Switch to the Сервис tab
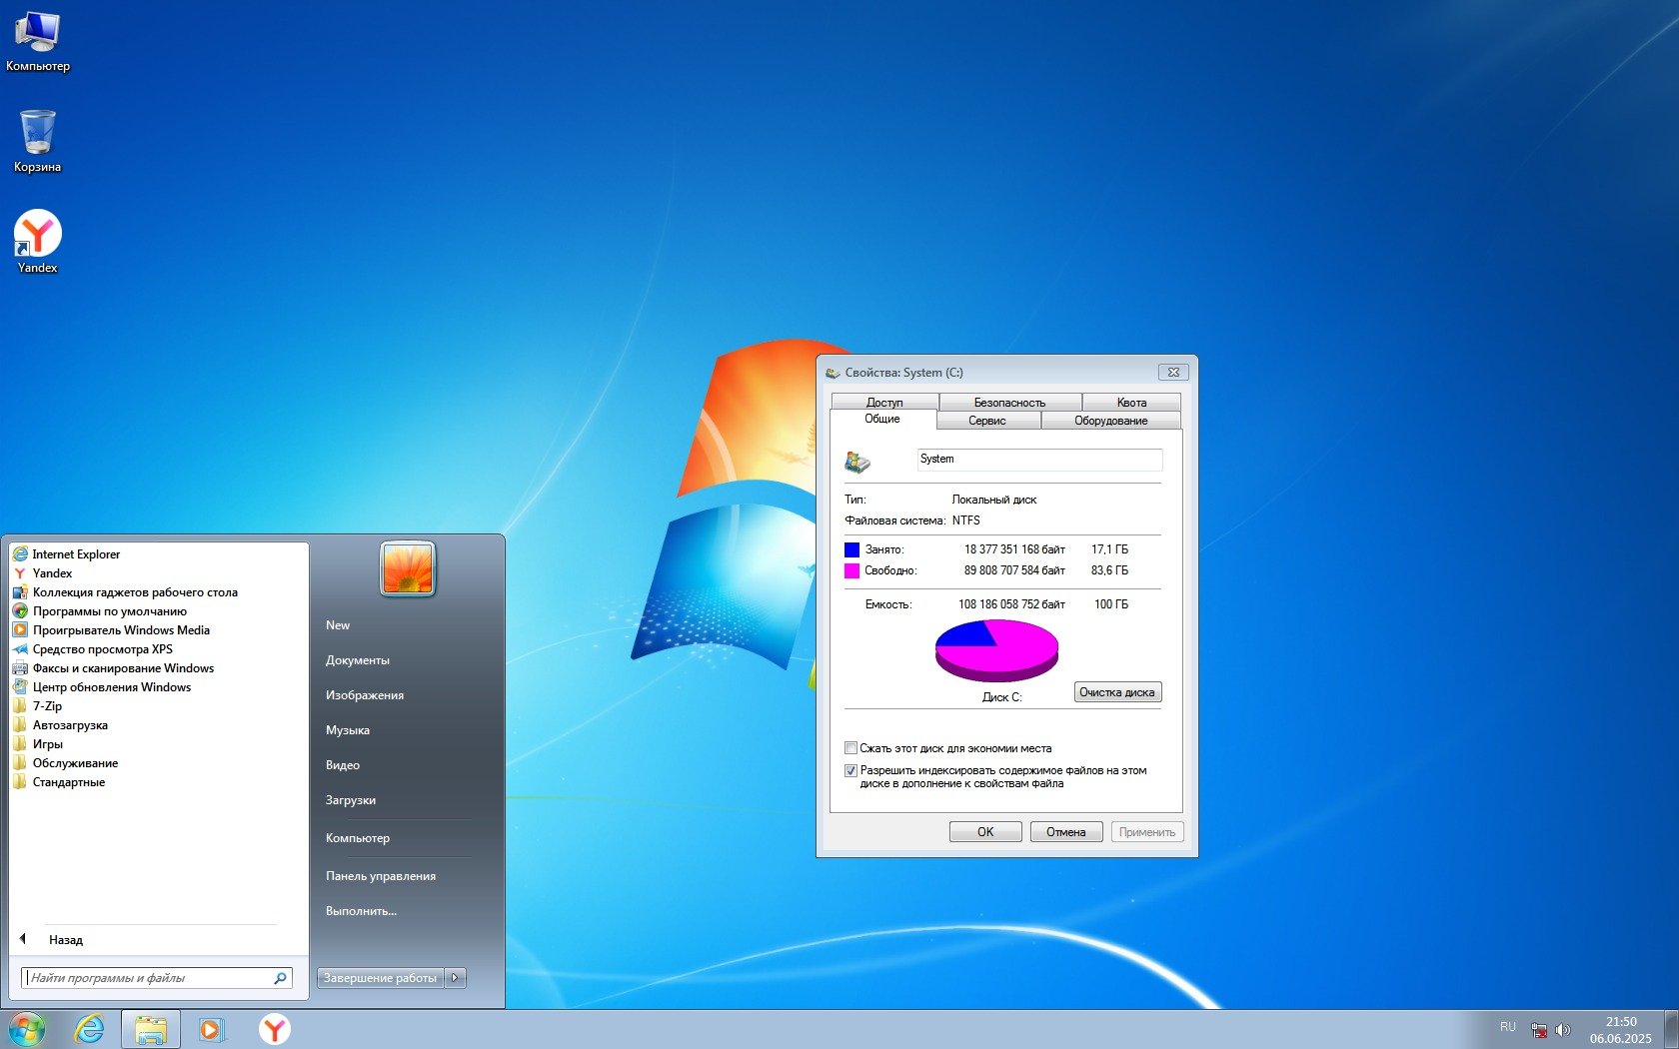The width and height of the screenshot is (1679, 1049). (986, 421)
